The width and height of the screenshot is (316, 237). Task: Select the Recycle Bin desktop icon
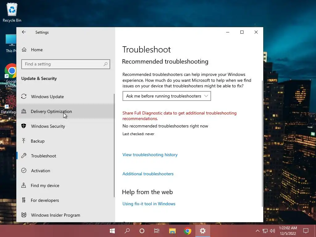(12, 12)
